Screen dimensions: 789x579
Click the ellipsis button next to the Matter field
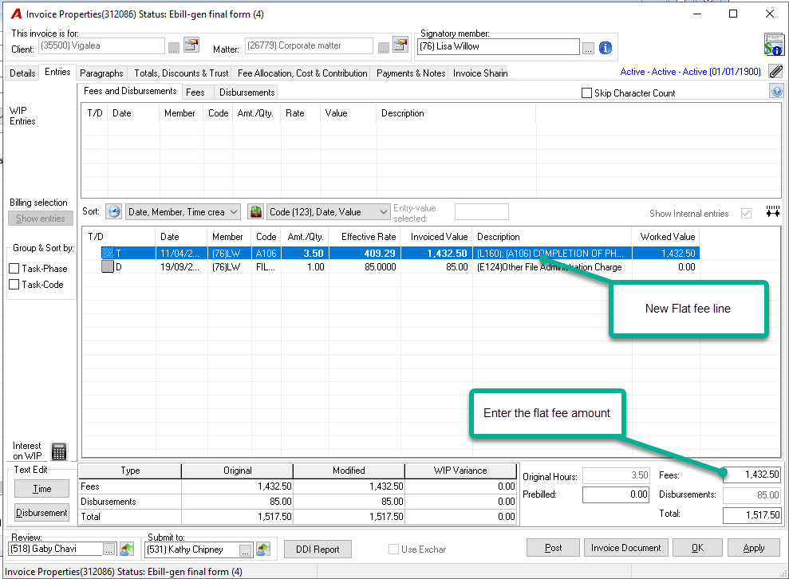tap(384, 49)
